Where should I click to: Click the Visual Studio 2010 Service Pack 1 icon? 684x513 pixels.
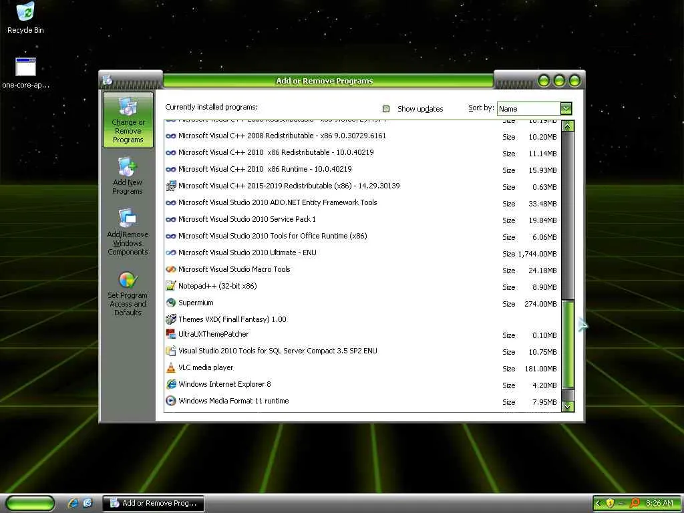pyautogui.click(x=170, y=219)
